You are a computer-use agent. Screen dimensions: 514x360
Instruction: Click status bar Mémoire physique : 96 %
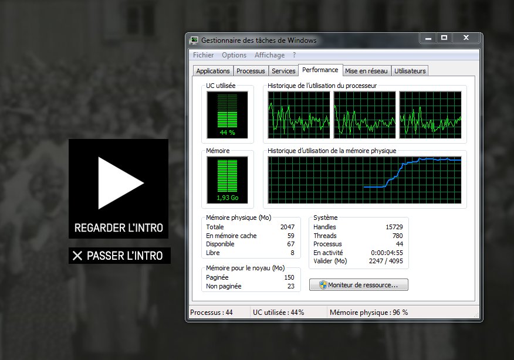(x=369, y=313)
